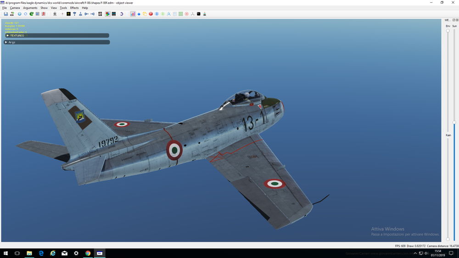The width and height of the screenshot is (459, 258).
Task: Click the red target circle toolbar icon
Action: (187, 14)
